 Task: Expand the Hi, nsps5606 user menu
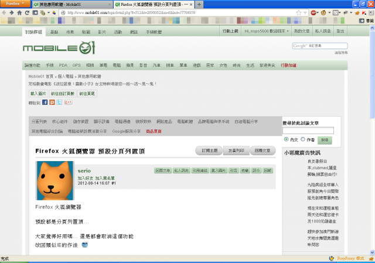point(267,31)
